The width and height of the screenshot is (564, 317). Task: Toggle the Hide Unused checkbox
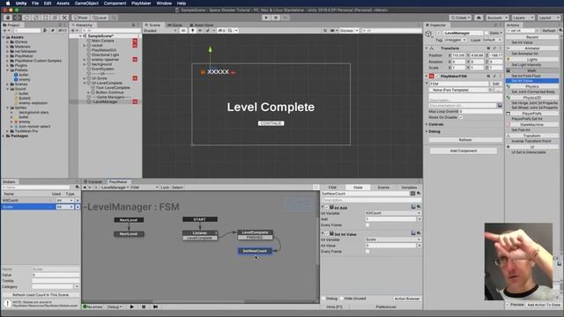click(x=341, y=299)
